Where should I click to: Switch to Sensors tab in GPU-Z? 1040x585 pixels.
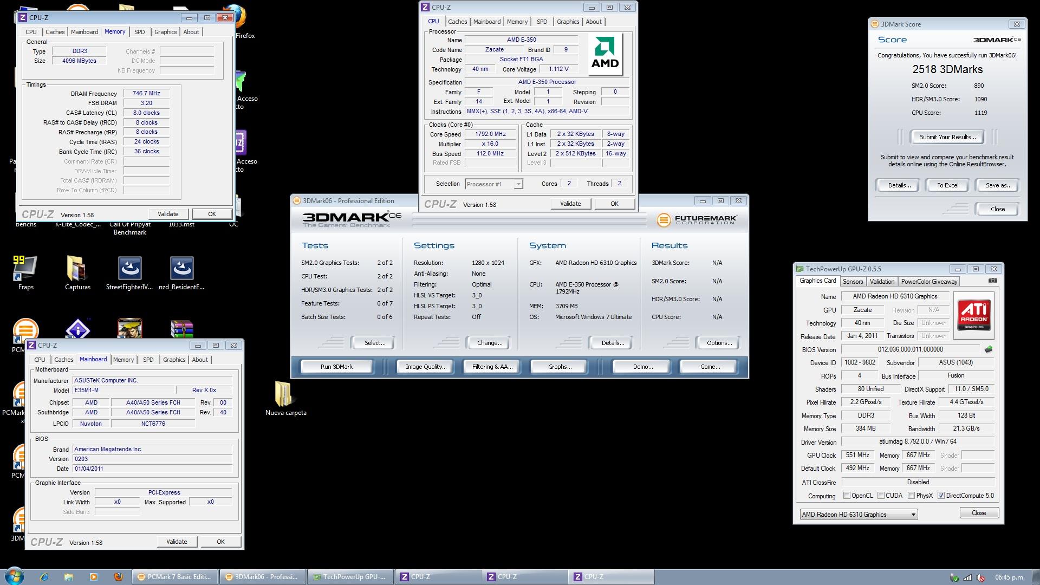(x=853, y=281)
